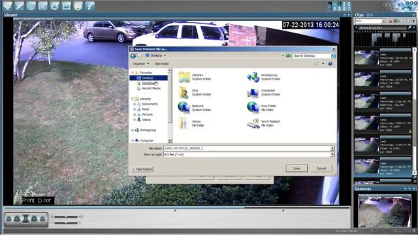
Task: Open the blue help icon in dialog toolbar
Action: click(x=330, y=64)
